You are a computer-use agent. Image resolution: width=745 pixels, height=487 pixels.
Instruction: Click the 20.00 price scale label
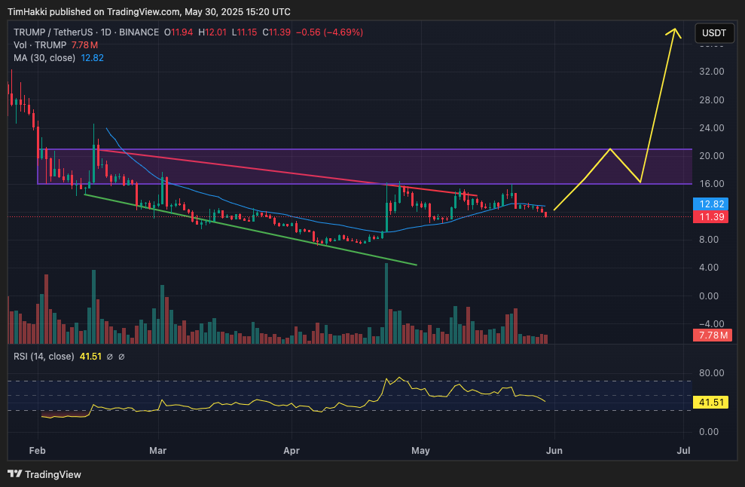711,156
